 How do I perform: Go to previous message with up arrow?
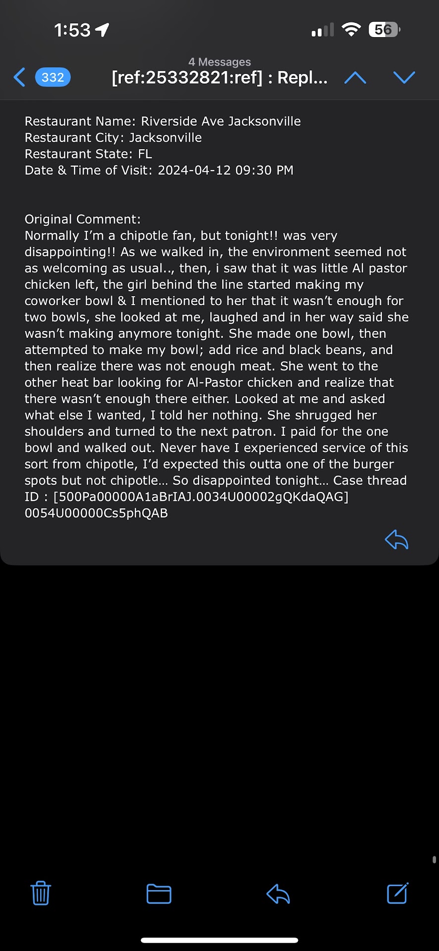tap(355, 77)
